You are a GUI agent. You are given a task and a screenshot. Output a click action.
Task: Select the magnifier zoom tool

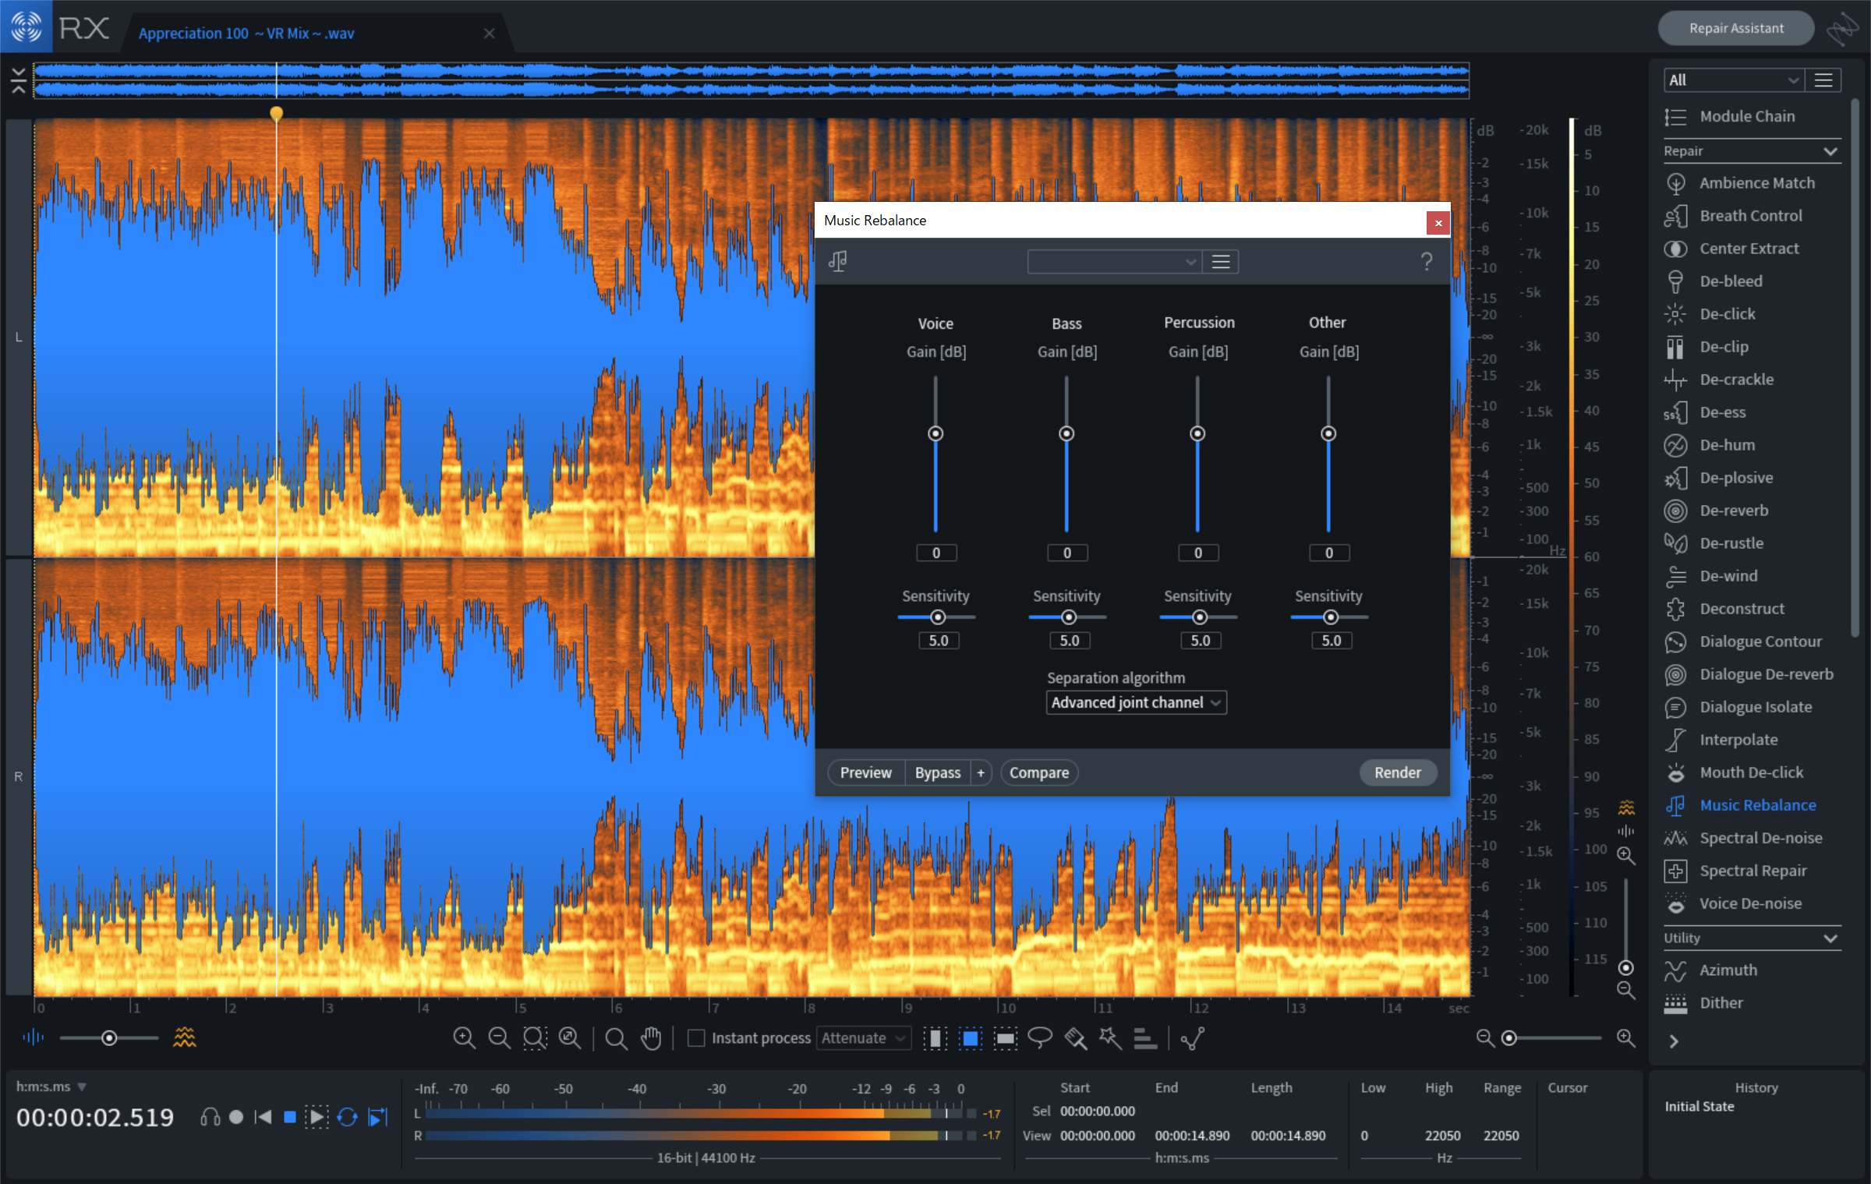point(616,1038)
